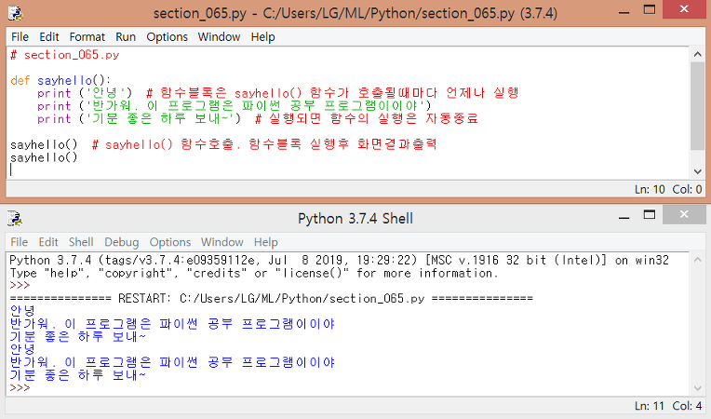The width and height of the screenshot is (711, 419).
Task: Click the Python 3.7.4 version banner line
Action: point(340,261)
